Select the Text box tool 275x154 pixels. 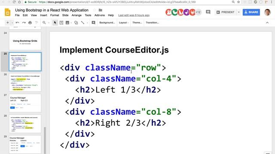click(x=61, y=23)
